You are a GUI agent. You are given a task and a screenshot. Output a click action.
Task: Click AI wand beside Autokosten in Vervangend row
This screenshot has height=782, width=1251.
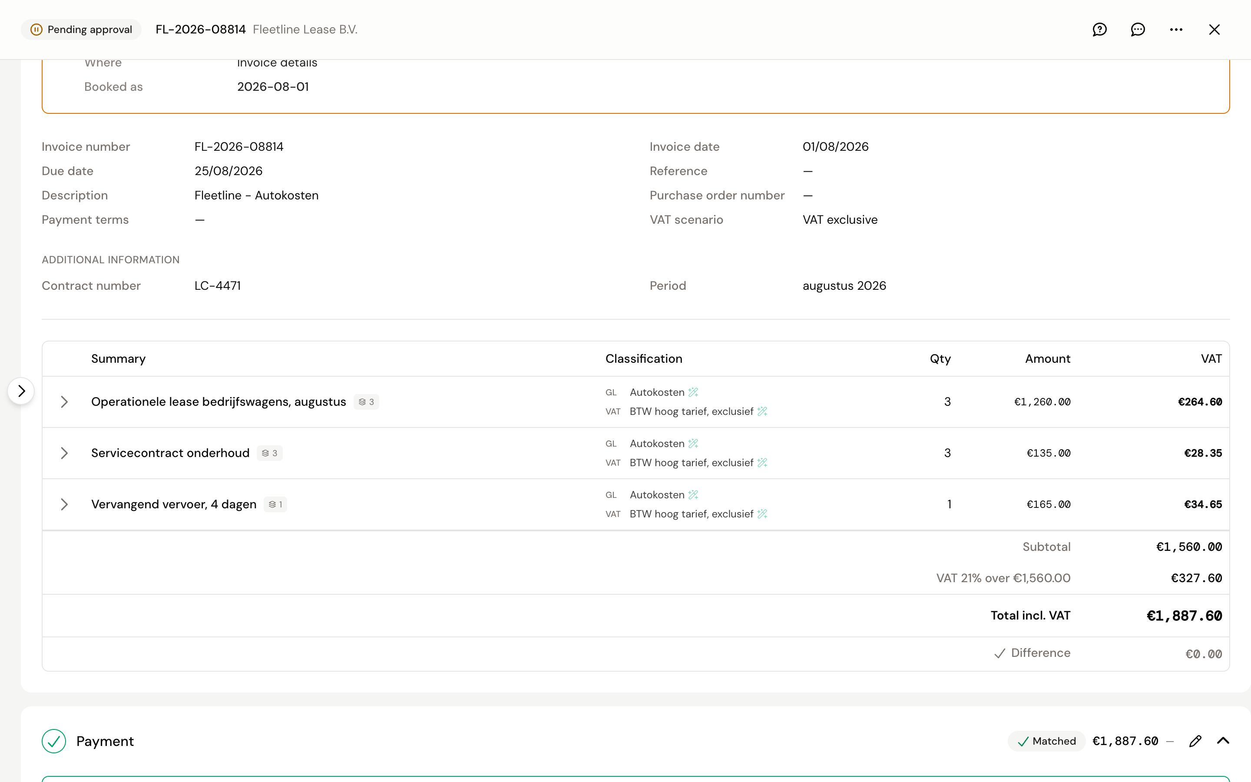[693, 494]
